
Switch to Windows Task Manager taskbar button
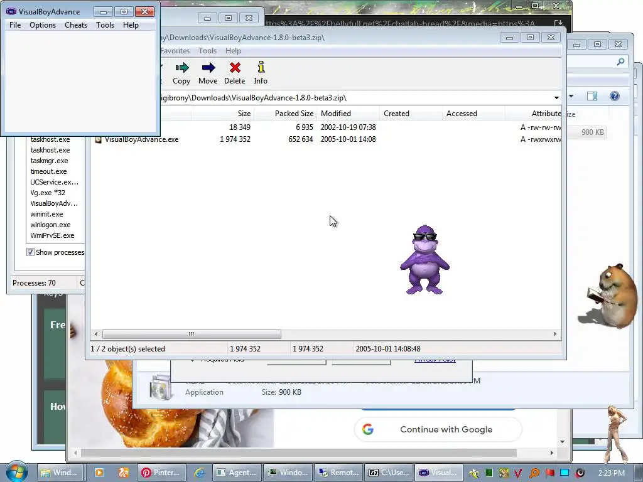(x=288, y=473)
